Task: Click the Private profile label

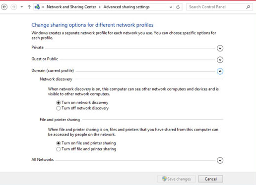Action: [x=38, y=47]
